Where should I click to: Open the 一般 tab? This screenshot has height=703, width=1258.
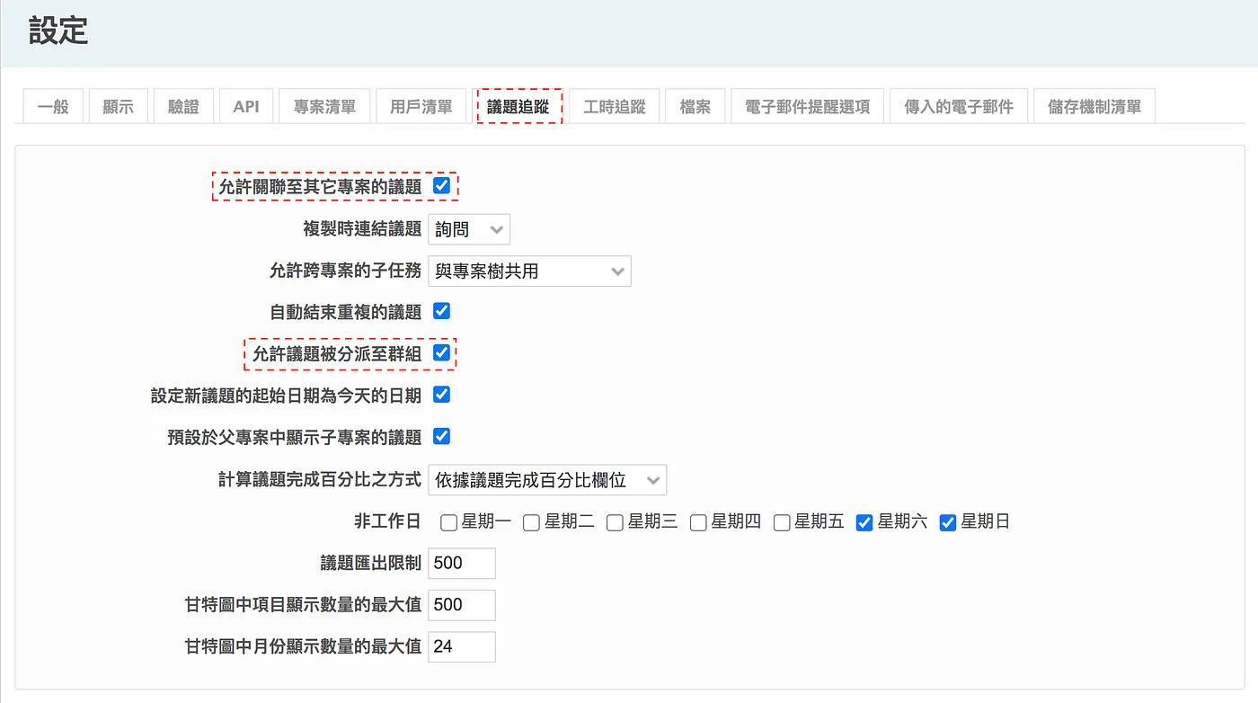[x=53, y=106]
